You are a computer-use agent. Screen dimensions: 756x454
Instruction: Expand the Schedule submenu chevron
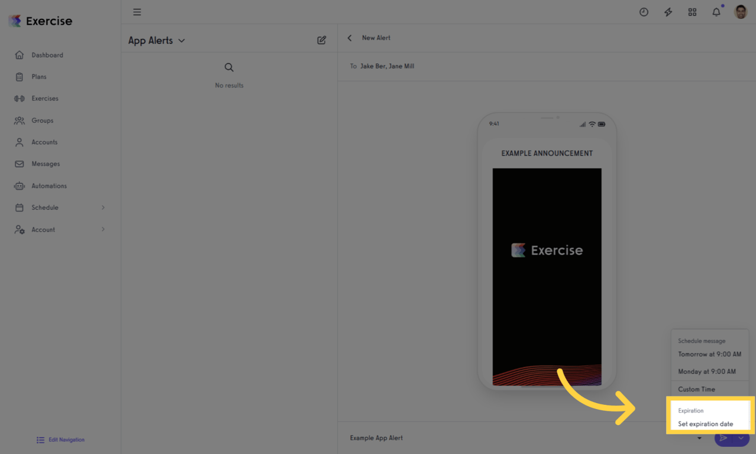click(103, 207)
